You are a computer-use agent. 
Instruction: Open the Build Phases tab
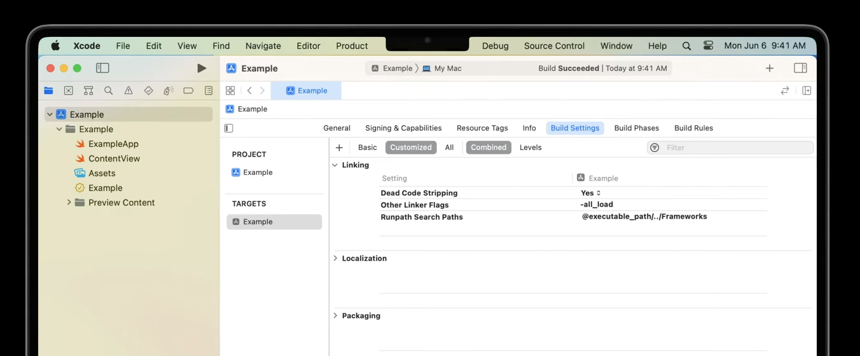[637, 128]
